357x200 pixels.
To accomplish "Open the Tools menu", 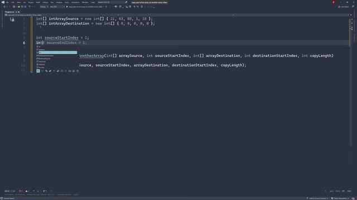I will [x=67, y=2].
